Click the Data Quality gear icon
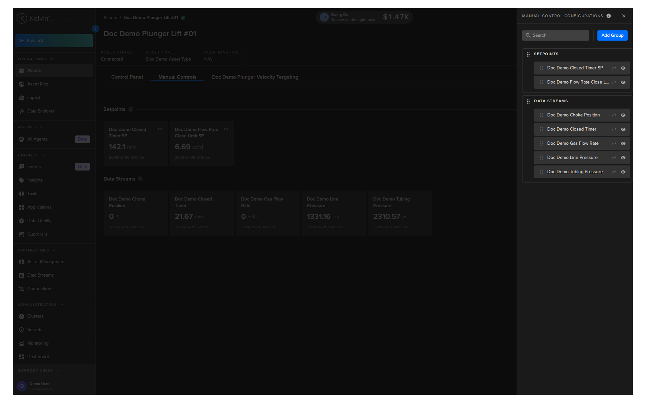Image resolution: width=646 pixels, height=403 pixels. point(22,221)
